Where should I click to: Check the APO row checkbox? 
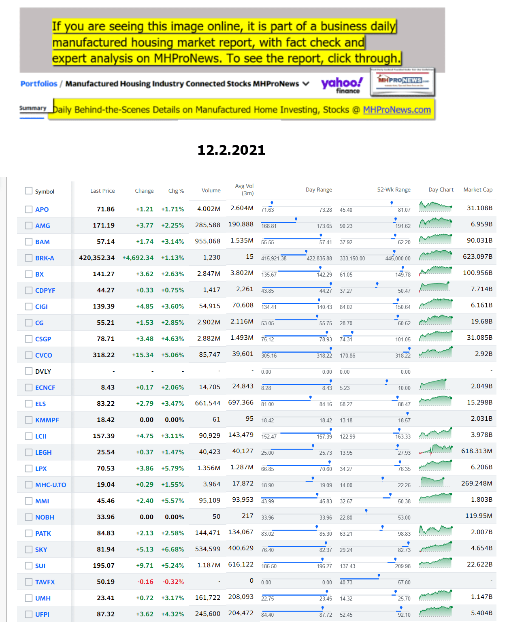(29, 209)
